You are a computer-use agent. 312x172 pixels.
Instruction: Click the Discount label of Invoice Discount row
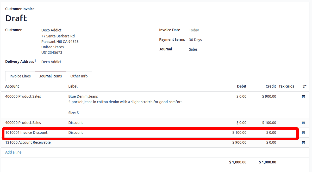point(76,133)
